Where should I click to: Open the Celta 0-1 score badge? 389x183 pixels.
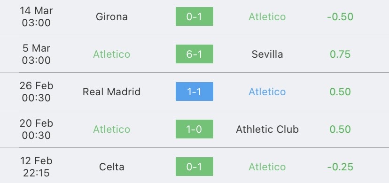pyautogui.click(x=194, y=167)
